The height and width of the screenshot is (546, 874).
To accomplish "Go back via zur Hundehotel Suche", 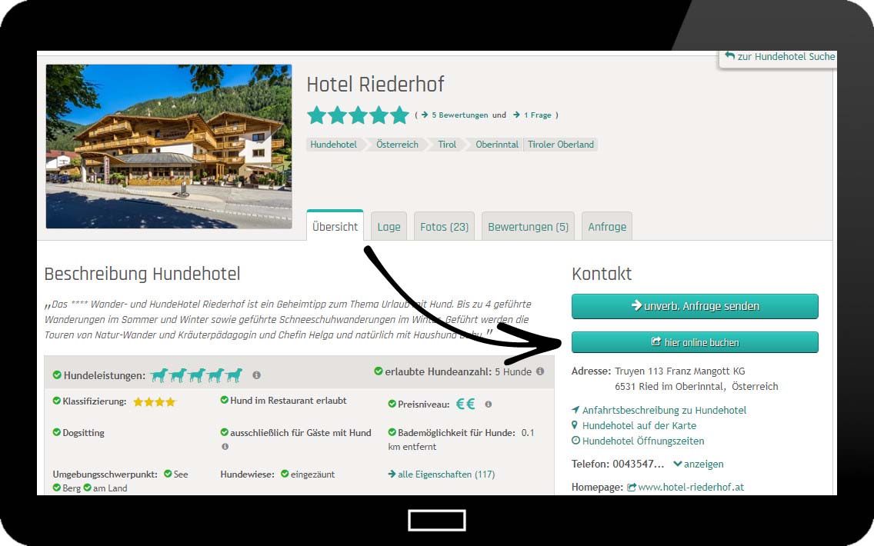I will (780, 57).
